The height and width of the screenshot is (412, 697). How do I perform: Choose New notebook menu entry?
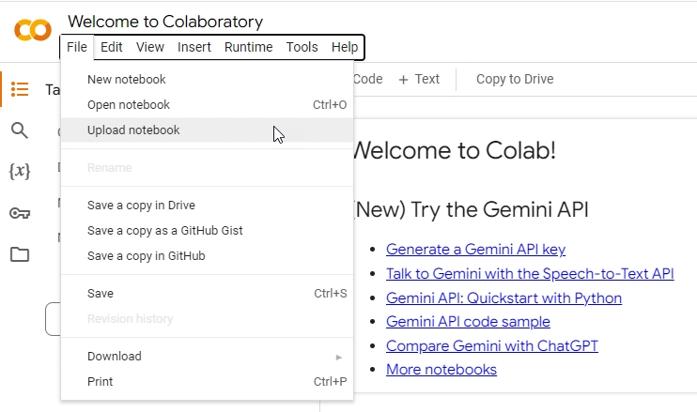[x=126, y=80]
